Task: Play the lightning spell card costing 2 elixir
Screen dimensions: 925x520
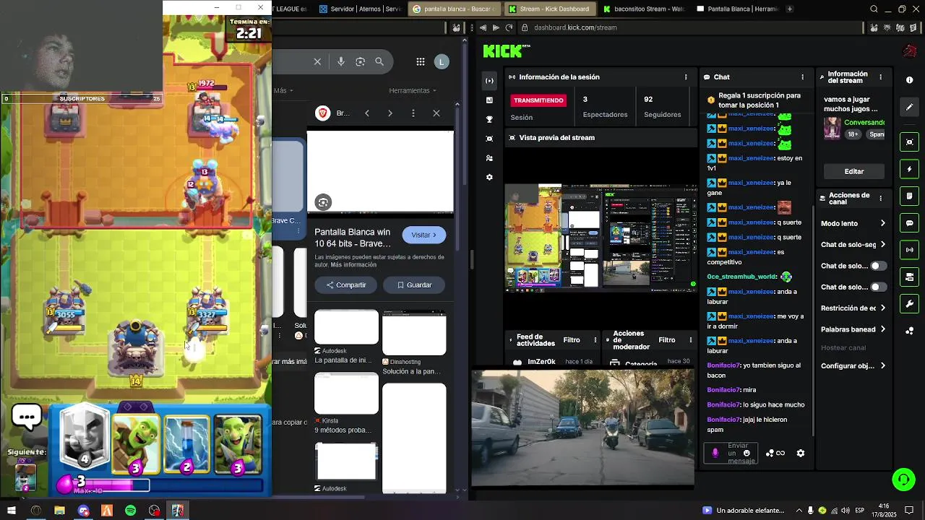Action: (186, 444)
